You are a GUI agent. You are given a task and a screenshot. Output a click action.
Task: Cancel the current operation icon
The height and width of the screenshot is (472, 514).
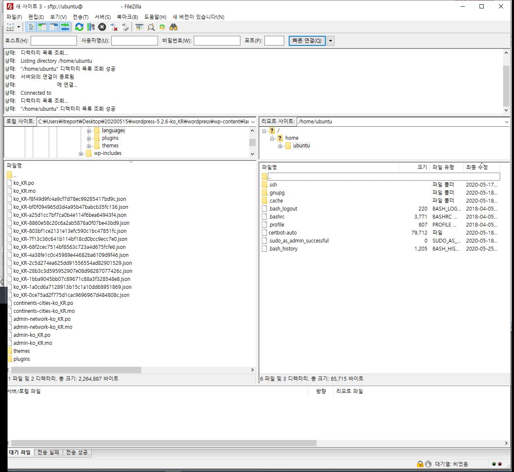point(102,27)
